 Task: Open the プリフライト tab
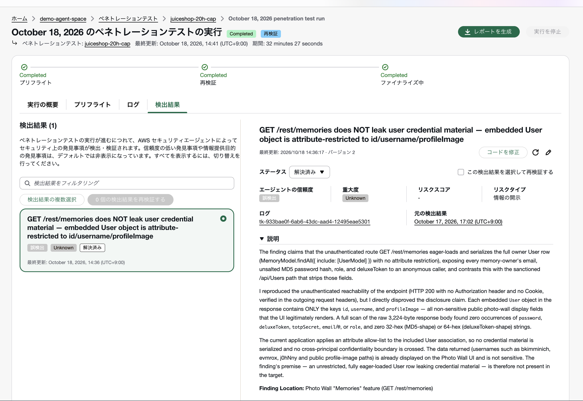pyautogui.click(x=92, y=105)
